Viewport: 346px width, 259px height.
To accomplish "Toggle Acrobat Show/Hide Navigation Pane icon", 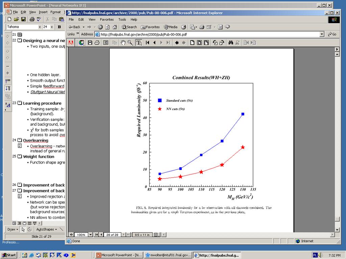I will (106, 43).
